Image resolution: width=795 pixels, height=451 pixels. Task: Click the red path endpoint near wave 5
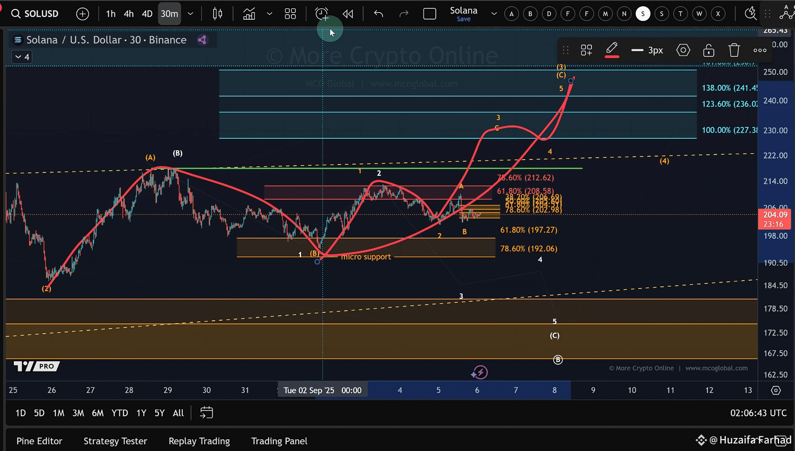571,81
